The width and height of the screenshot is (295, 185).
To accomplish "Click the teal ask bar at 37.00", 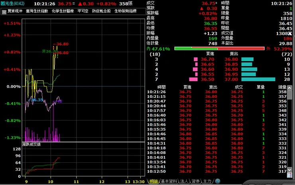I will coord(258,79).
